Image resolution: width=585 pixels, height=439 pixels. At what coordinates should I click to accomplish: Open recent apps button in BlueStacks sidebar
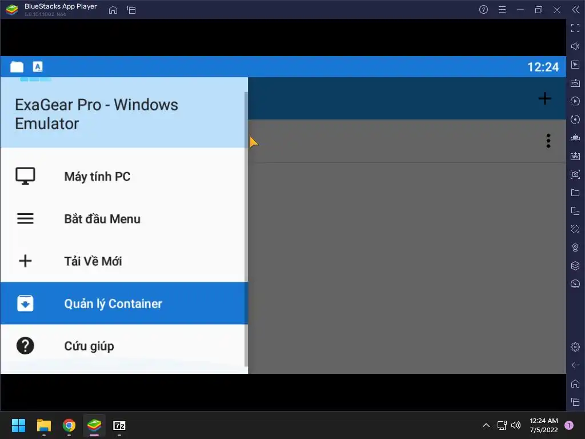575,402
